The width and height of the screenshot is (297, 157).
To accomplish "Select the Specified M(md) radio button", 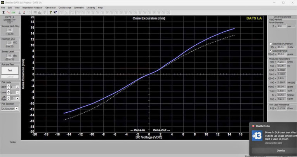I will (271, 51).
